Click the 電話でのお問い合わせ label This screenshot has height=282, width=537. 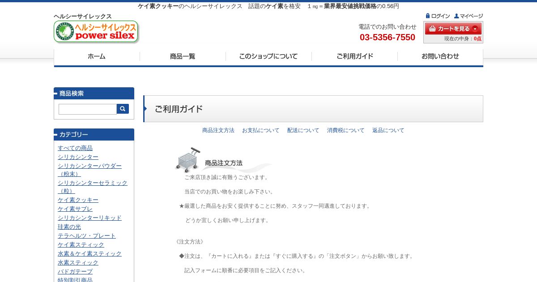(388, 27)
